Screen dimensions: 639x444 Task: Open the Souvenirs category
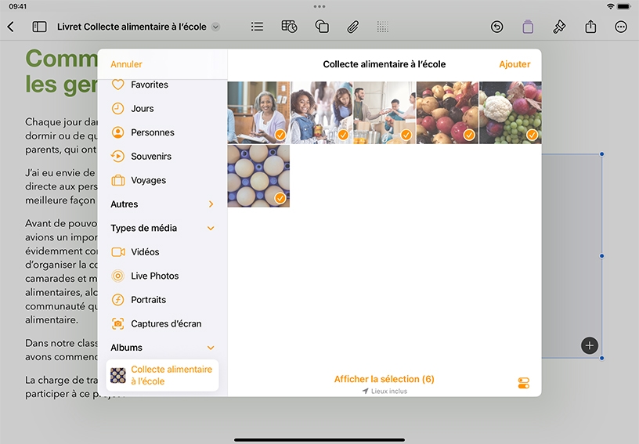pos(162,157)
